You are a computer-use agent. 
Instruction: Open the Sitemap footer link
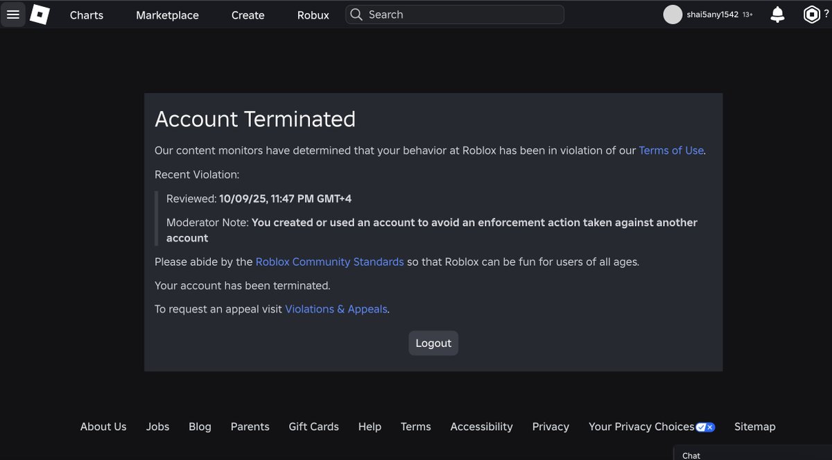(x=755, y=427)
